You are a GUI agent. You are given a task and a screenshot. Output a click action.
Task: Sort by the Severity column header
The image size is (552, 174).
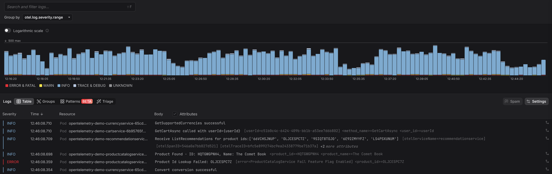coord(10,114)
